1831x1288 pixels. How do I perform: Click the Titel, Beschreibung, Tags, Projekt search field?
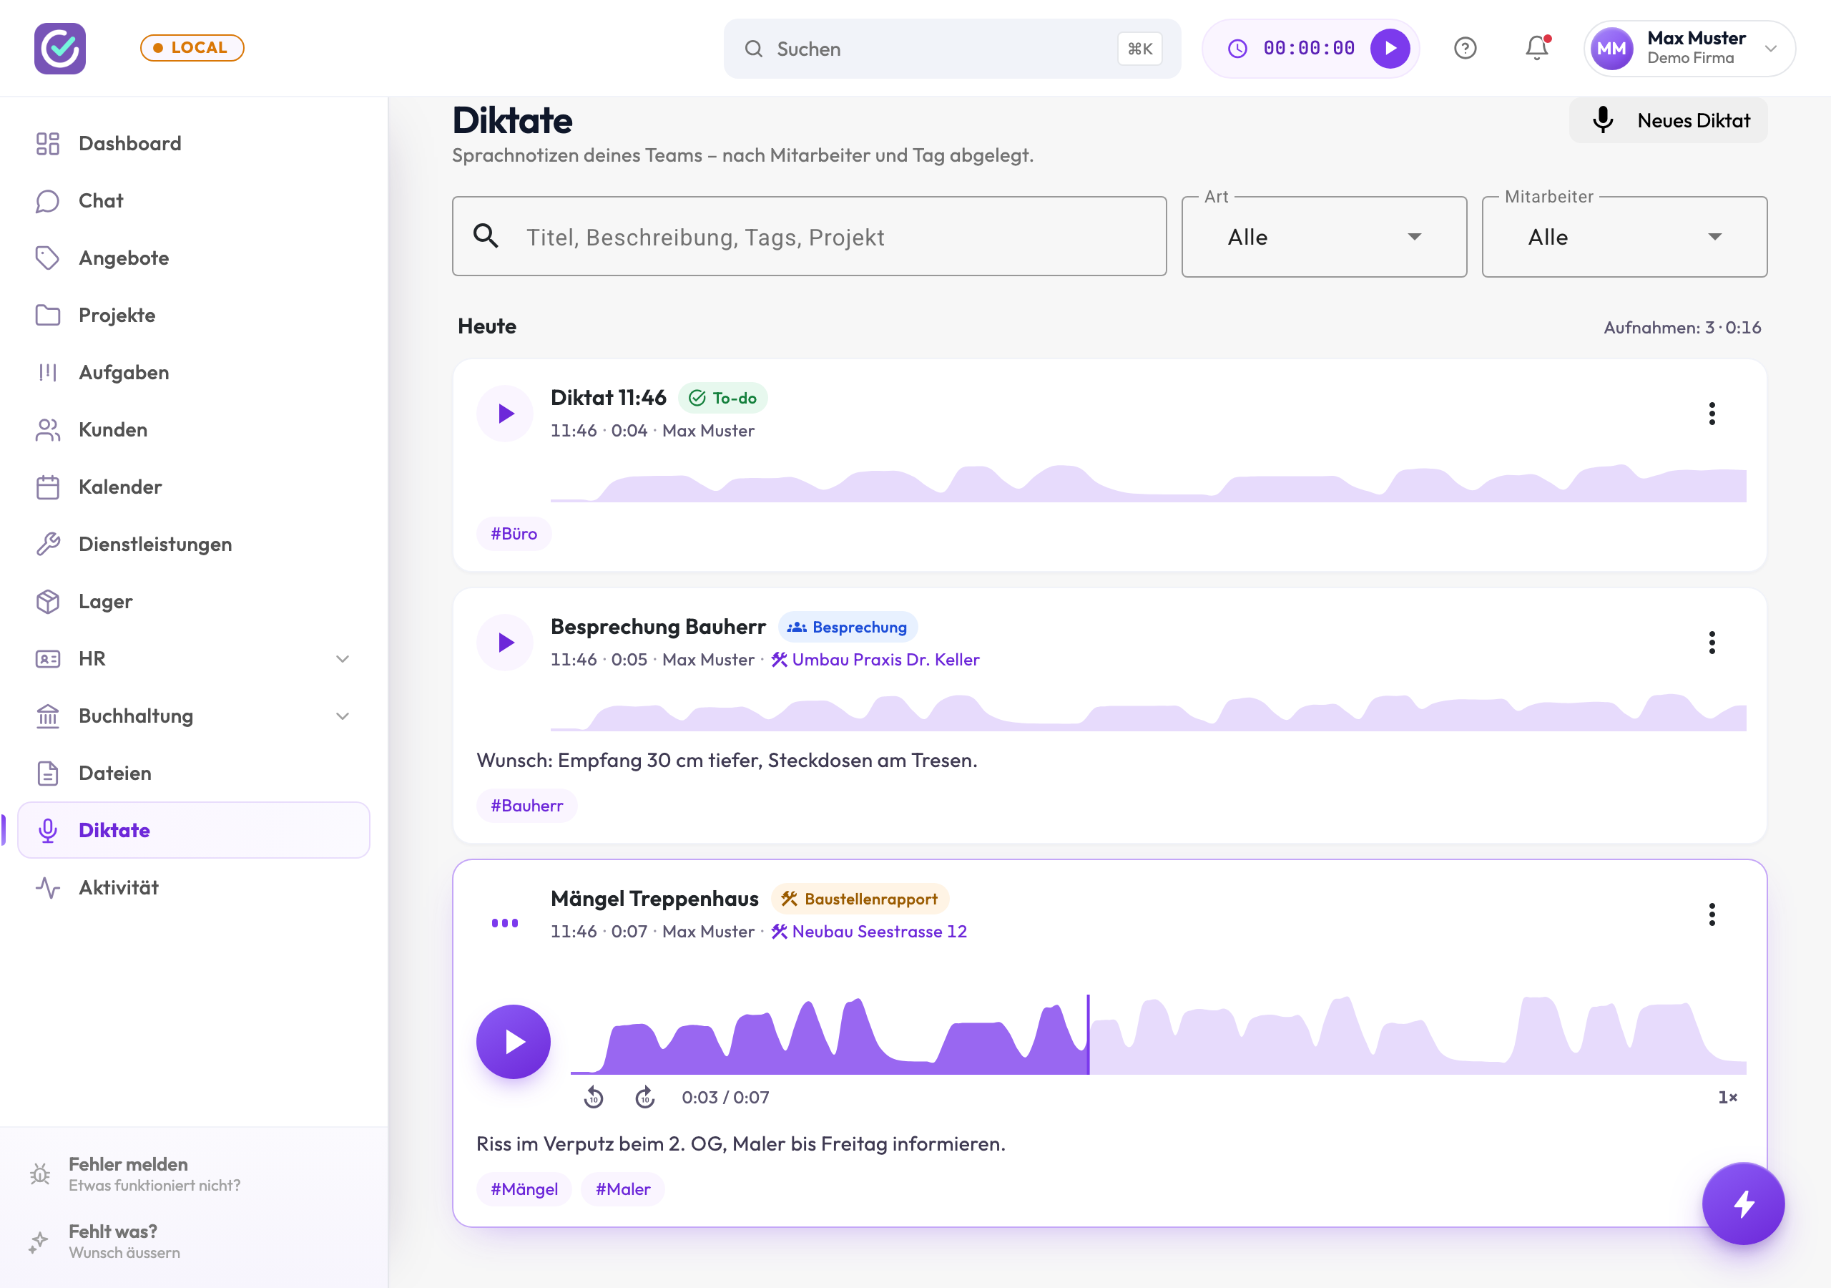[810, 237]
